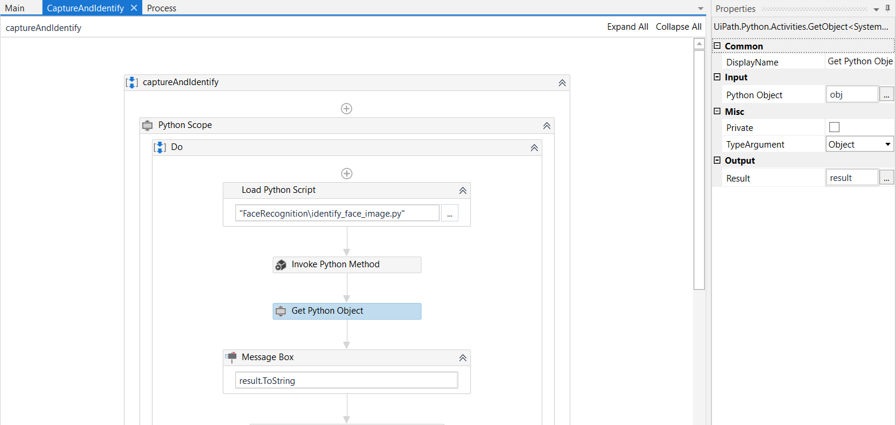
Task: Switch to the Main tab
Action: click(x=15, y=8)
